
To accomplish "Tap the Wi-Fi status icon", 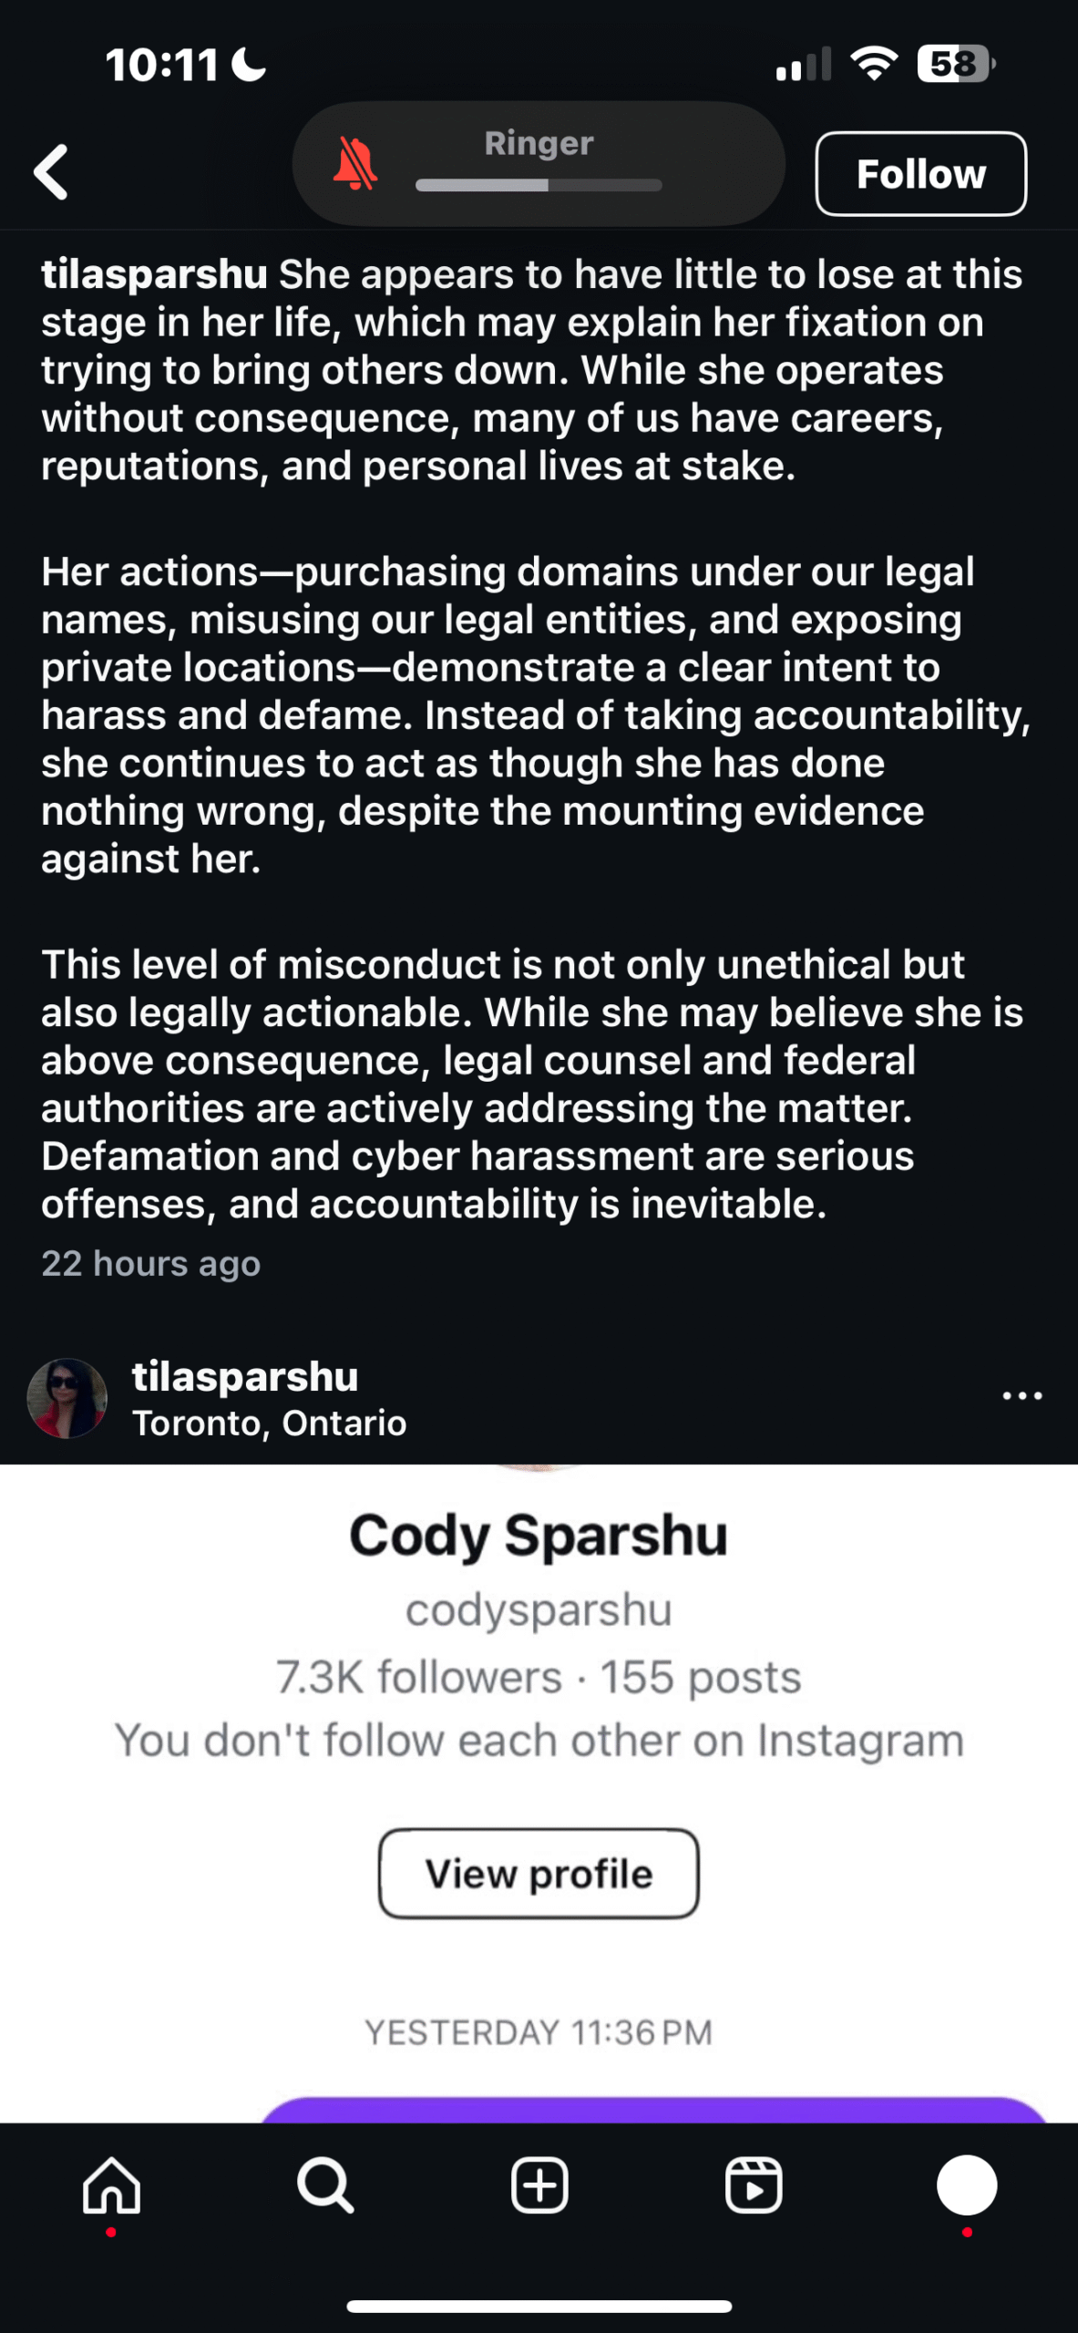I will [x=874, y=64].
